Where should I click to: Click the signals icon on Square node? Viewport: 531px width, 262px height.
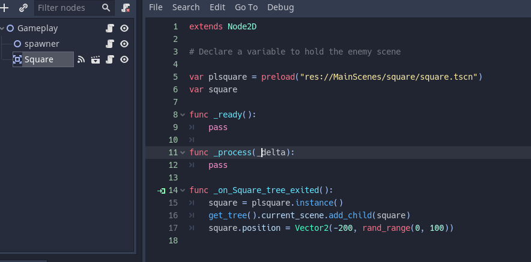pyautogui.click(x=81, y=60)
